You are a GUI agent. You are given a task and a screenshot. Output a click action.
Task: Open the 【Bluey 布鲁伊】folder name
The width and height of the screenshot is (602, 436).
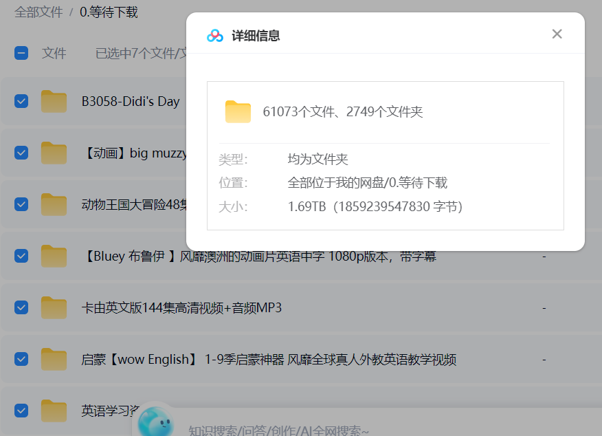pos(258,257)
